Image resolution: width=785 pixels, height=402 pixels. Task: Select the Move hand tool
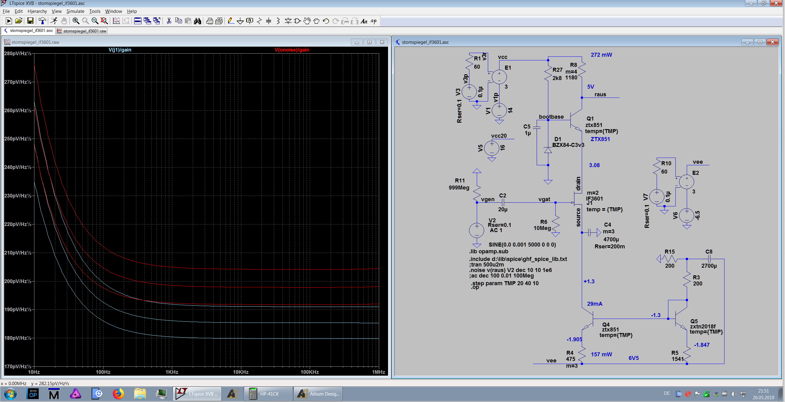tap(307, 21)
